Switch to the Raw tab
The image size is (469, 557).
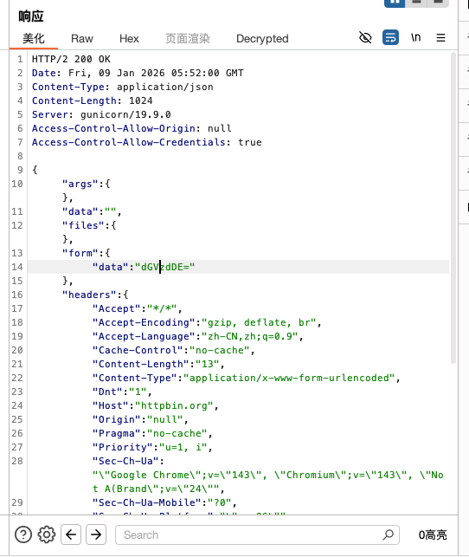coord(82,38)
